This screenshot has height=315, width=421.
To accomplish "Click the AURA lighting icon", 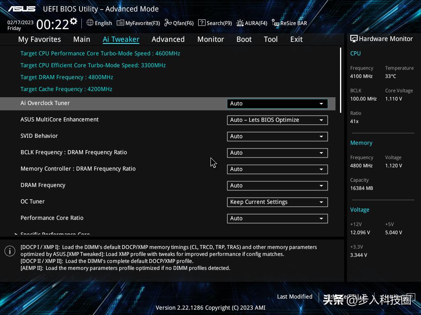I will [x=240, y=23].
